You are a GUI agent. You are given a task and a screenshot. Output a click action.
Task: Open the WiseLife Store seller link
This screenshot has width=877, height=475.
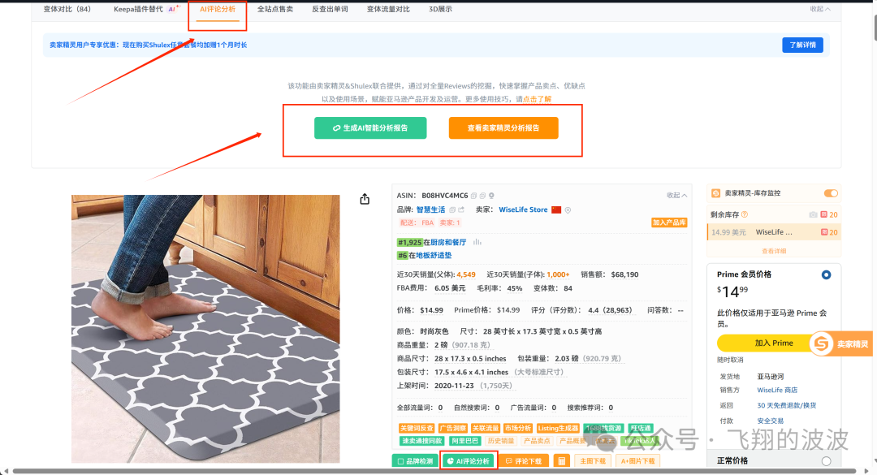(x=523, y=209)
